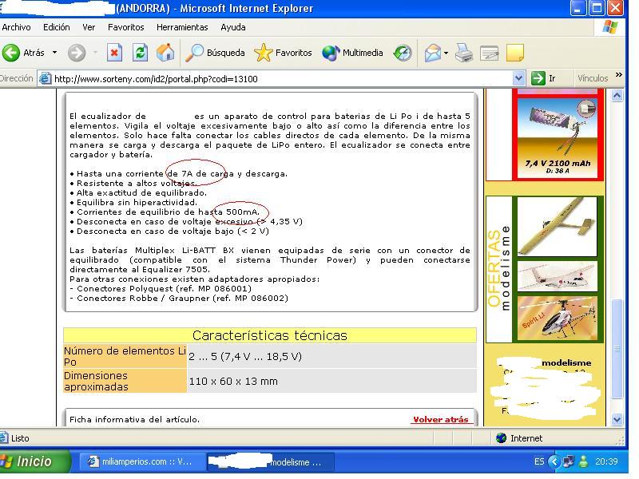Click the 20:39 system clock
The height and width of the screenshot is (479, 639).
(x=606, y=461)
